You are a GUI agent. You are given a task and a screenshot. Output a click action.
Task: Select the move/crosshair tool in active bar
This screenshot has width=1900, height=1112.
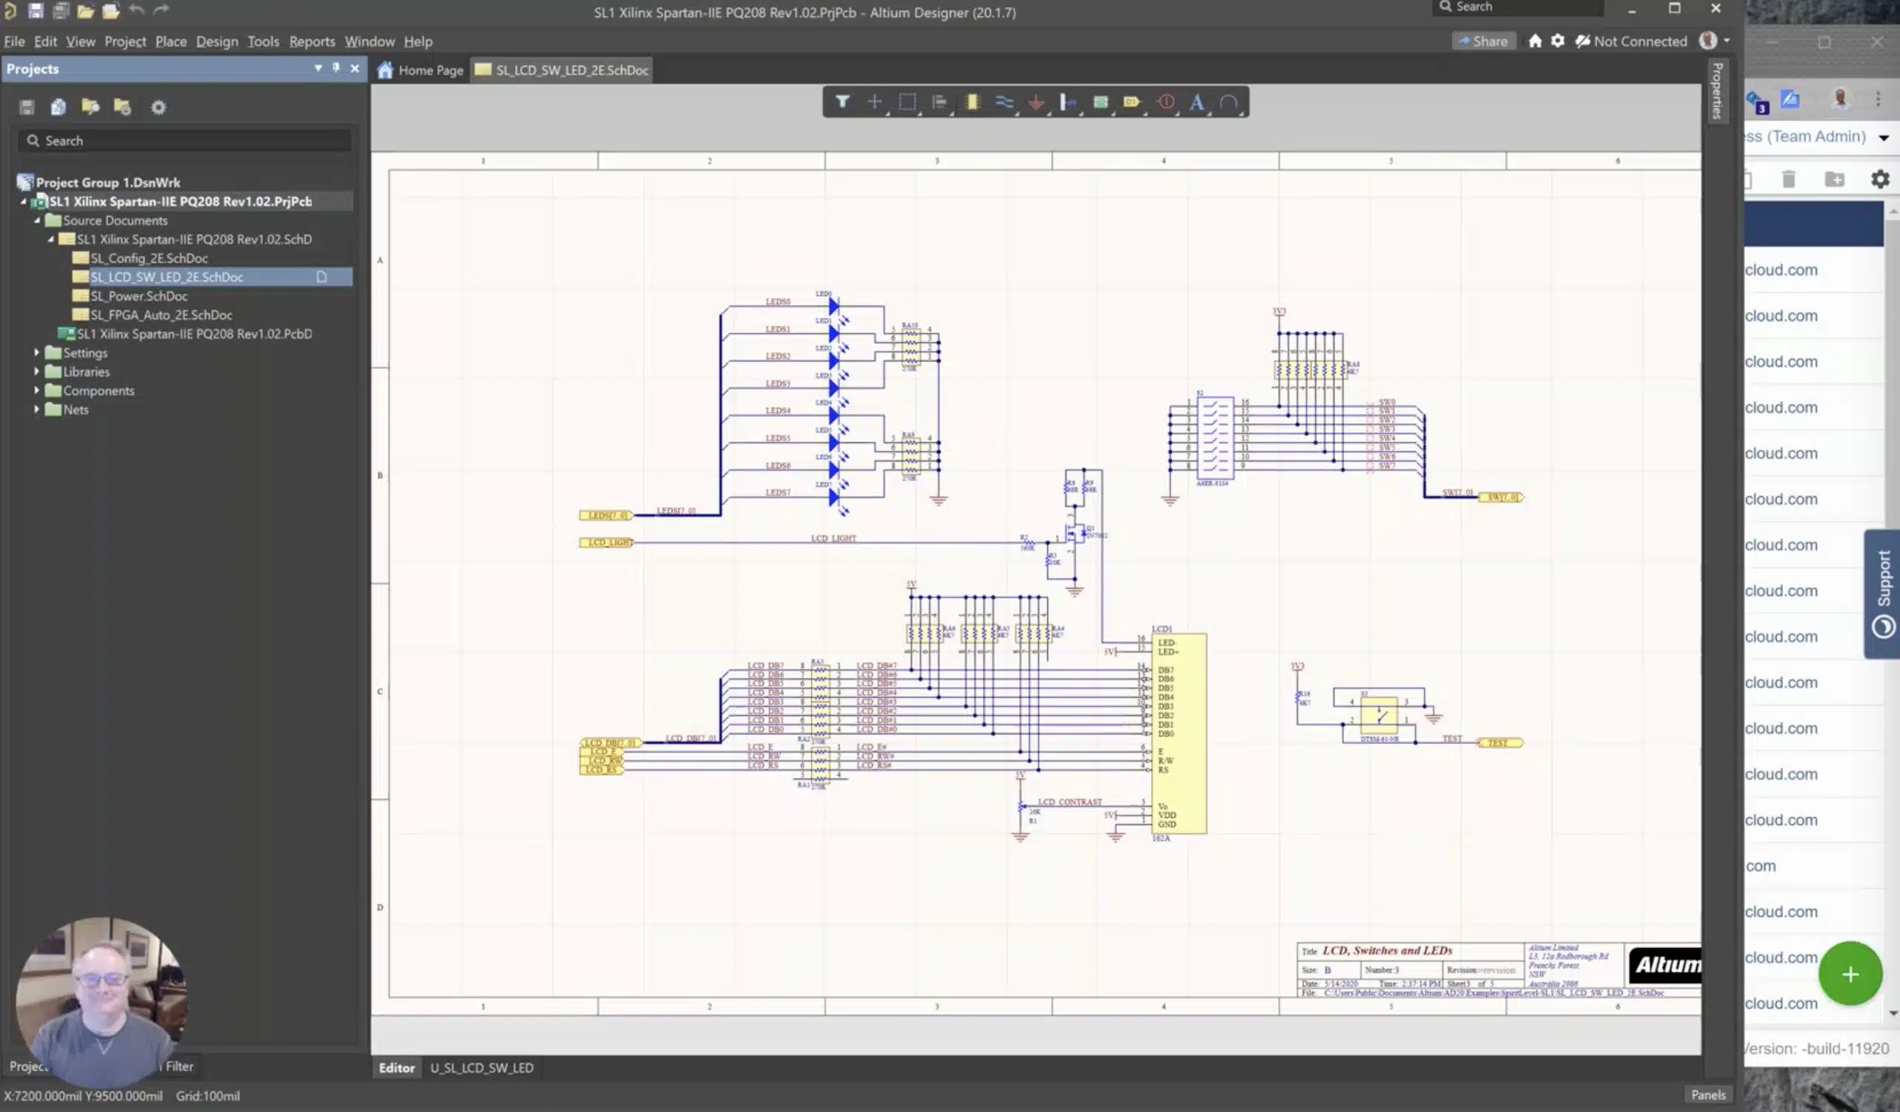click(874, 102)
